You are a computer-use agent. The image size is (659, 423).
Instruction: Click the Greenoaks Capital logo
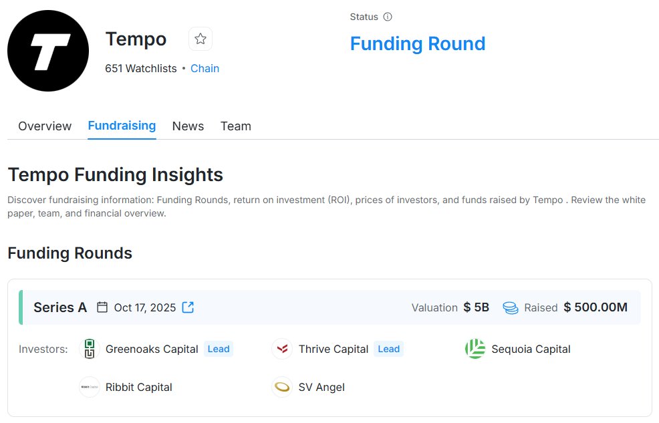pyautogui.click(x=90, y=349)
